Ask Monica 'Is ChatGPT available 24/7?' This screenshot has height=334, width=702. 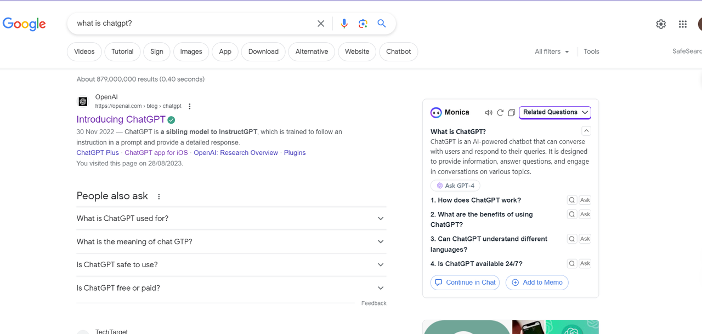(585, 263)
